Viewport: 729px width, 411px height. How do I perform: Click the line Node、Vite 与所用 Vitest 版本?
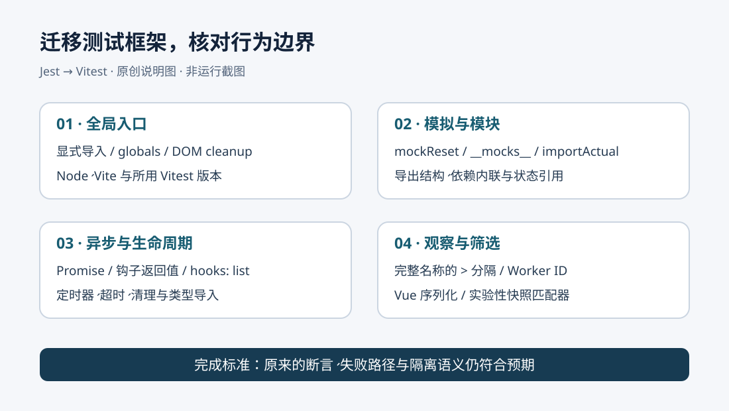click(x=139, y=176)
